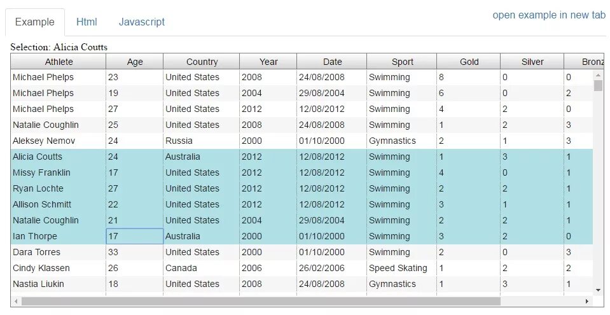The height and width of the screenshot is (315, 610).
Task: Select the Example tab
Action: click(34, 22)
